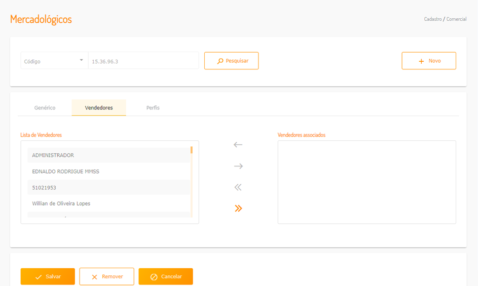Click the move-right single arrow icon
The height and width of the screenshot is (286, 478).
tap(238, 166)
